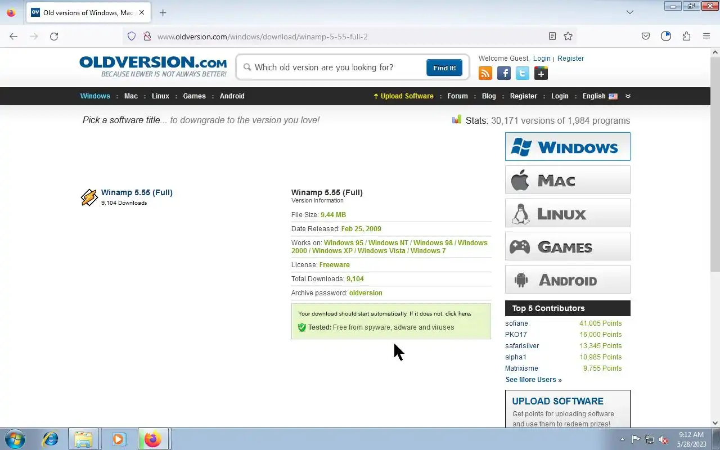Click the Find It! button

click(x=444, y=67)
